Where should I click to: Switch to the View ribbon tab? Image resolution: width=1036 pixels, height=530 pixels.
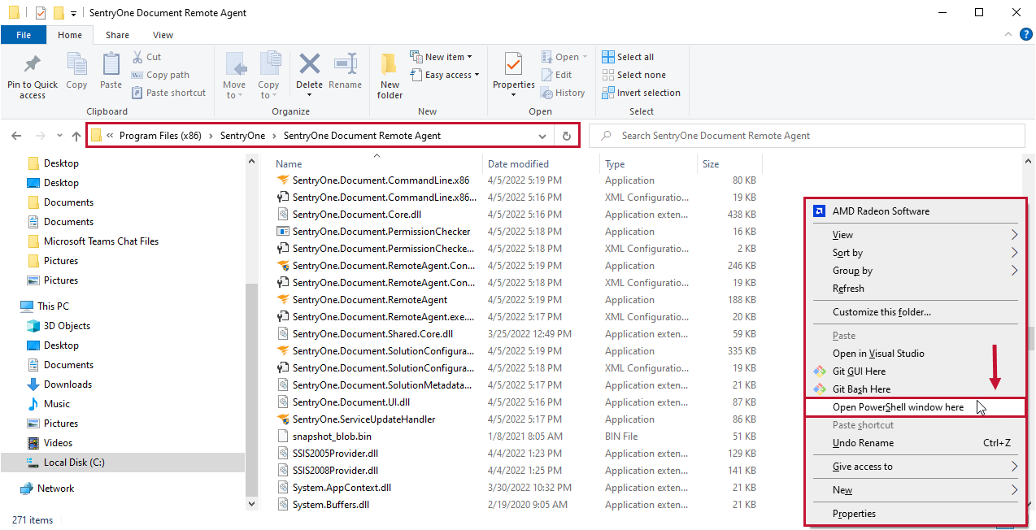point(163,35)
